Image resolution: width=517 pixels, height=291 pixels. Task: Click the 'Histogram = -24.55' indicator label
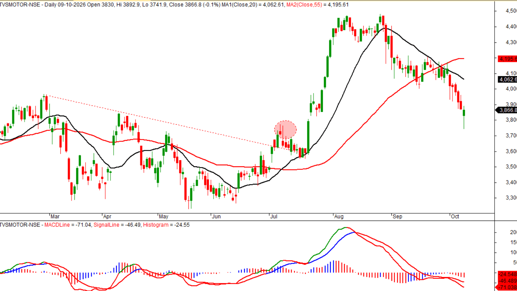click(x=166, y=225)
